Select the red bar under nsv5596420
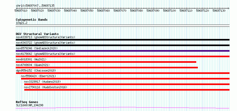The image size is (237, 111). click(x=125, y=79)
